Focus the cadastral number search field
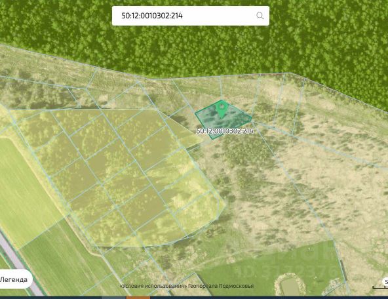Screen dimensions: 388x299 coord(191,16)
